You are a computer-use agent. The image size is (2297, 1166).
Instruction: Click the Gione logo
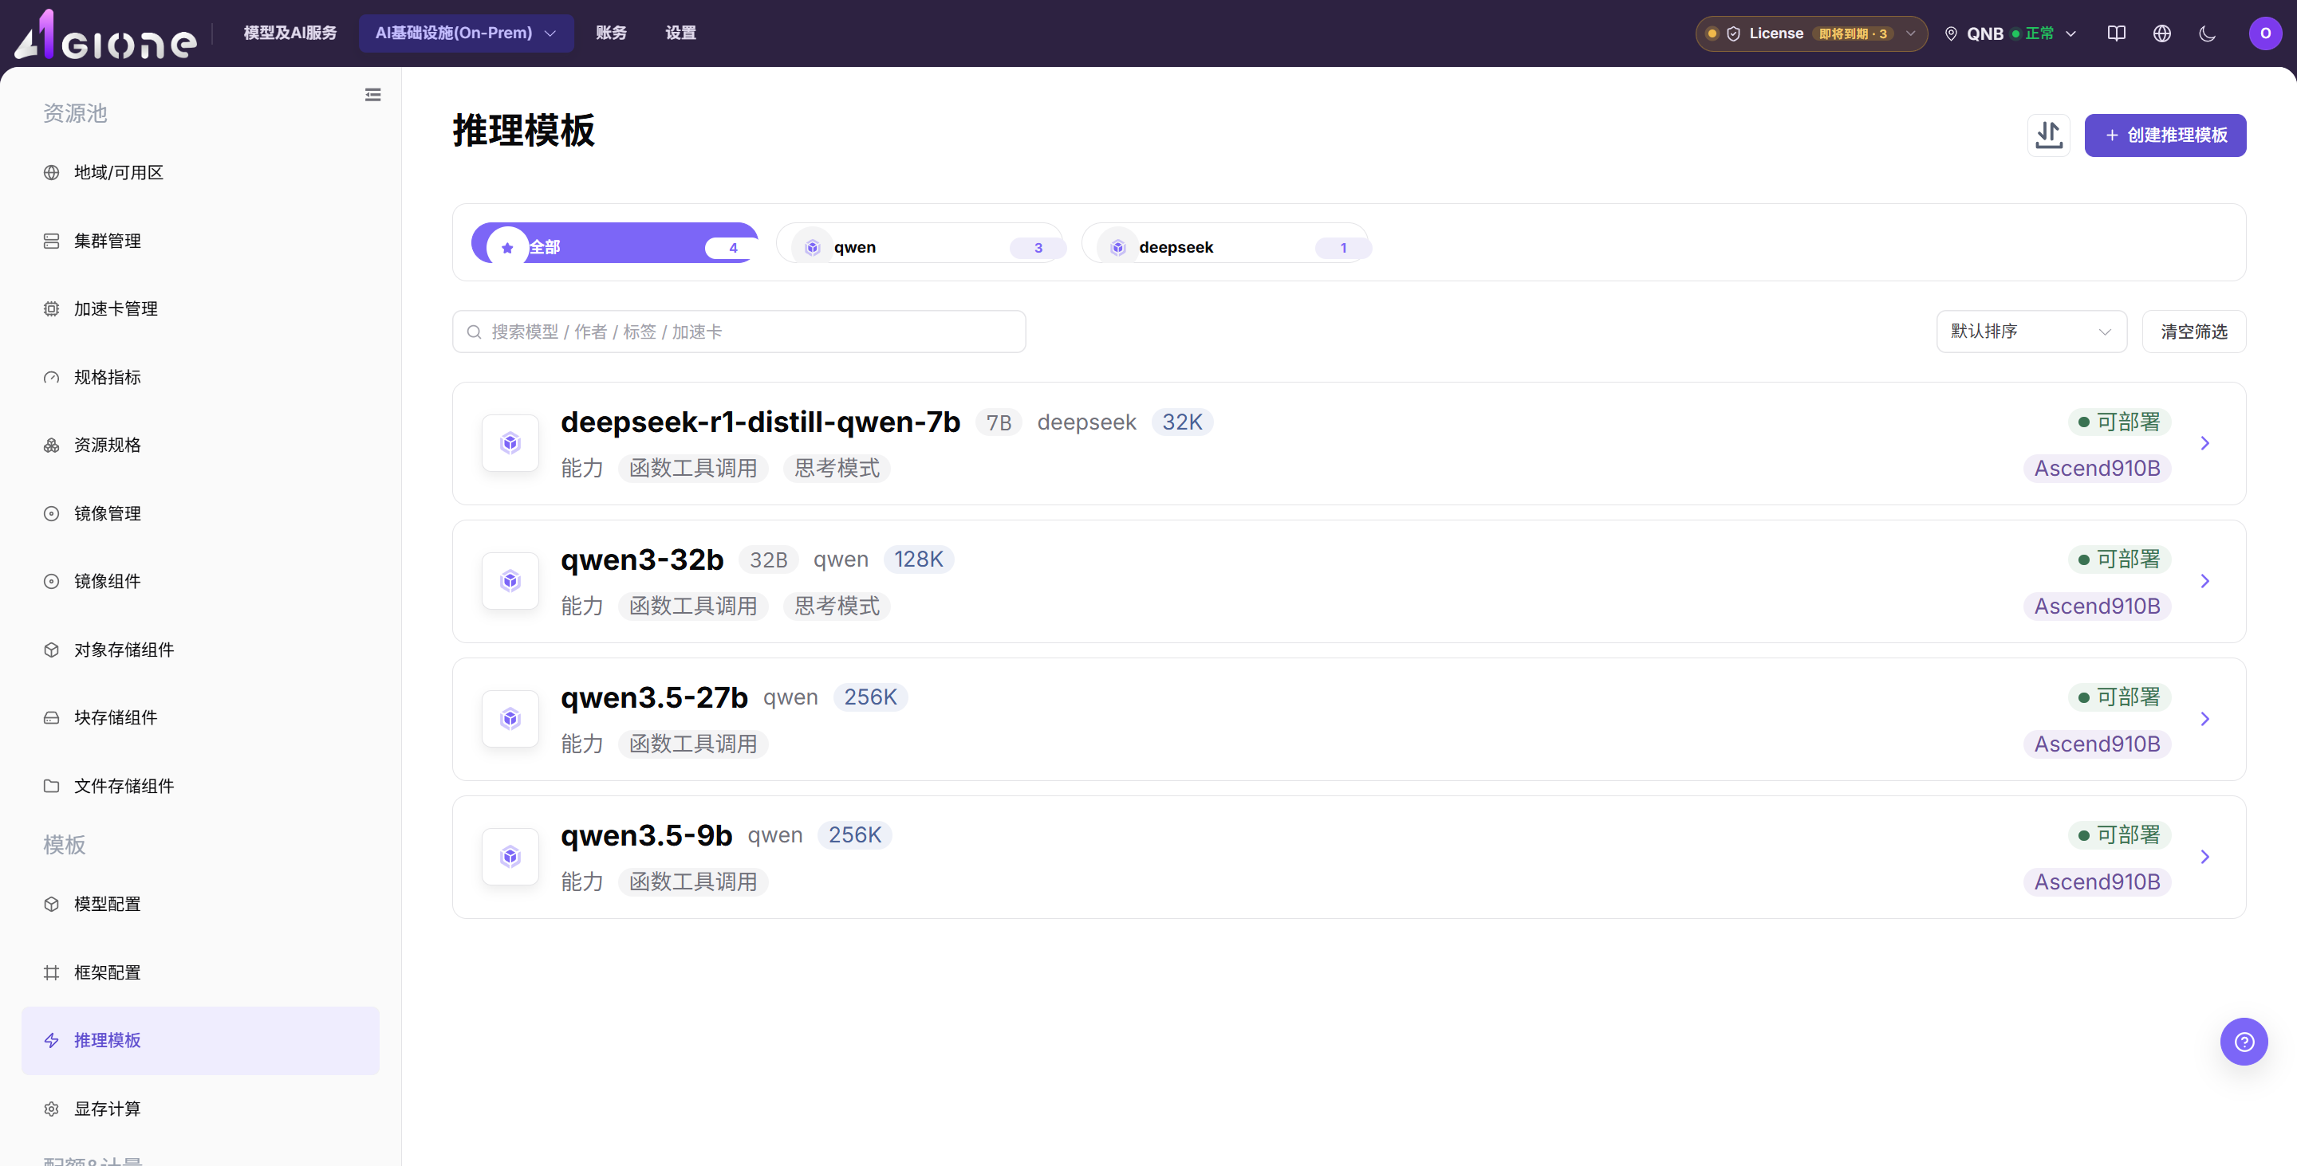(105, 33)
